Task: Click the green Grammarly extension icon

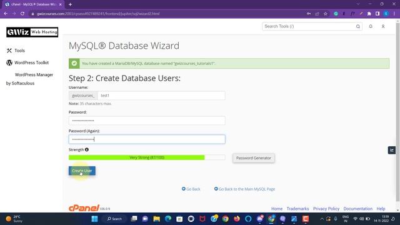Action: (x=336, y=14)
